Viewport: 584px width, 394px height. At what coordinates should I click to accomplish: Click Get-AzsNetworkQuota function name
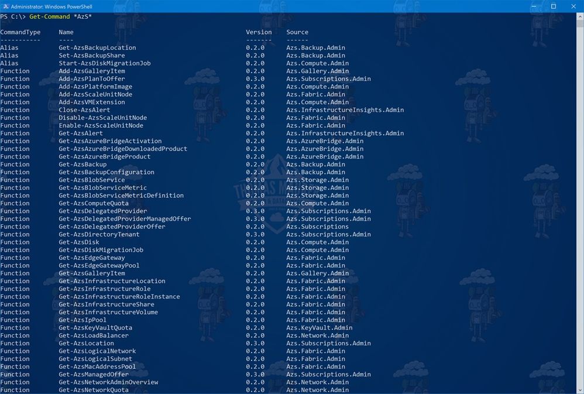(x=94, y=390)
